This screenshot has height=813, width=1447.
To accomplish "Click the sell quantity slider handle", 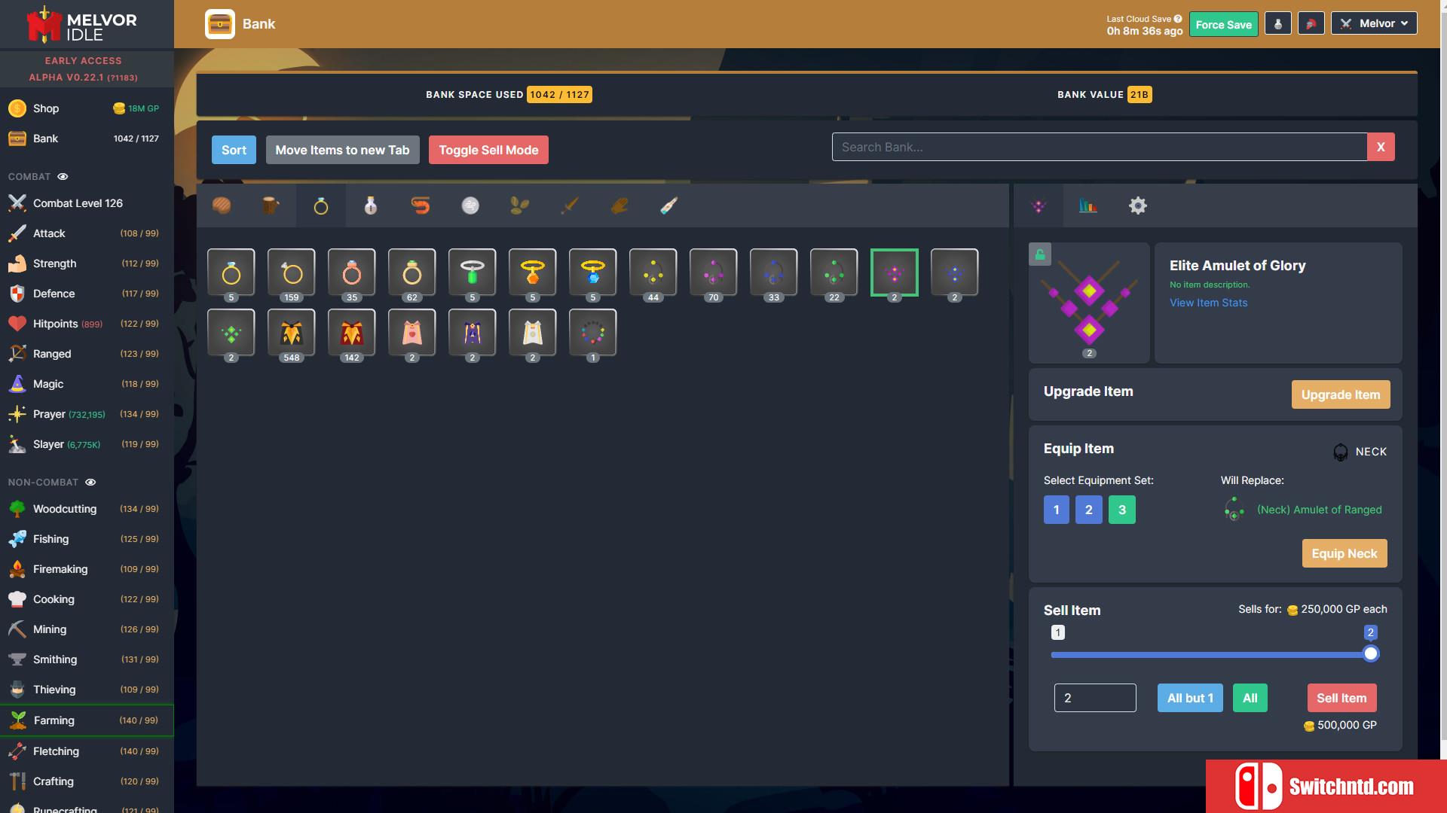I will [1371, 653].
